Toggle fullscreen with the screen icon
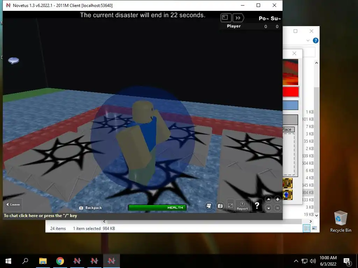This screenshot has height=268, width=358. [230, 206]
